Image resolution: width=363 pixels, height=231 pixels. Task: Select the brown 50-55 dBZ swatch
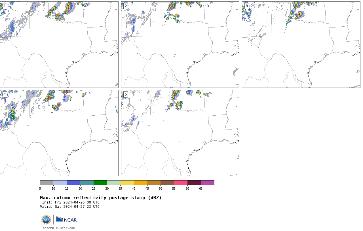tap(167, 183)
